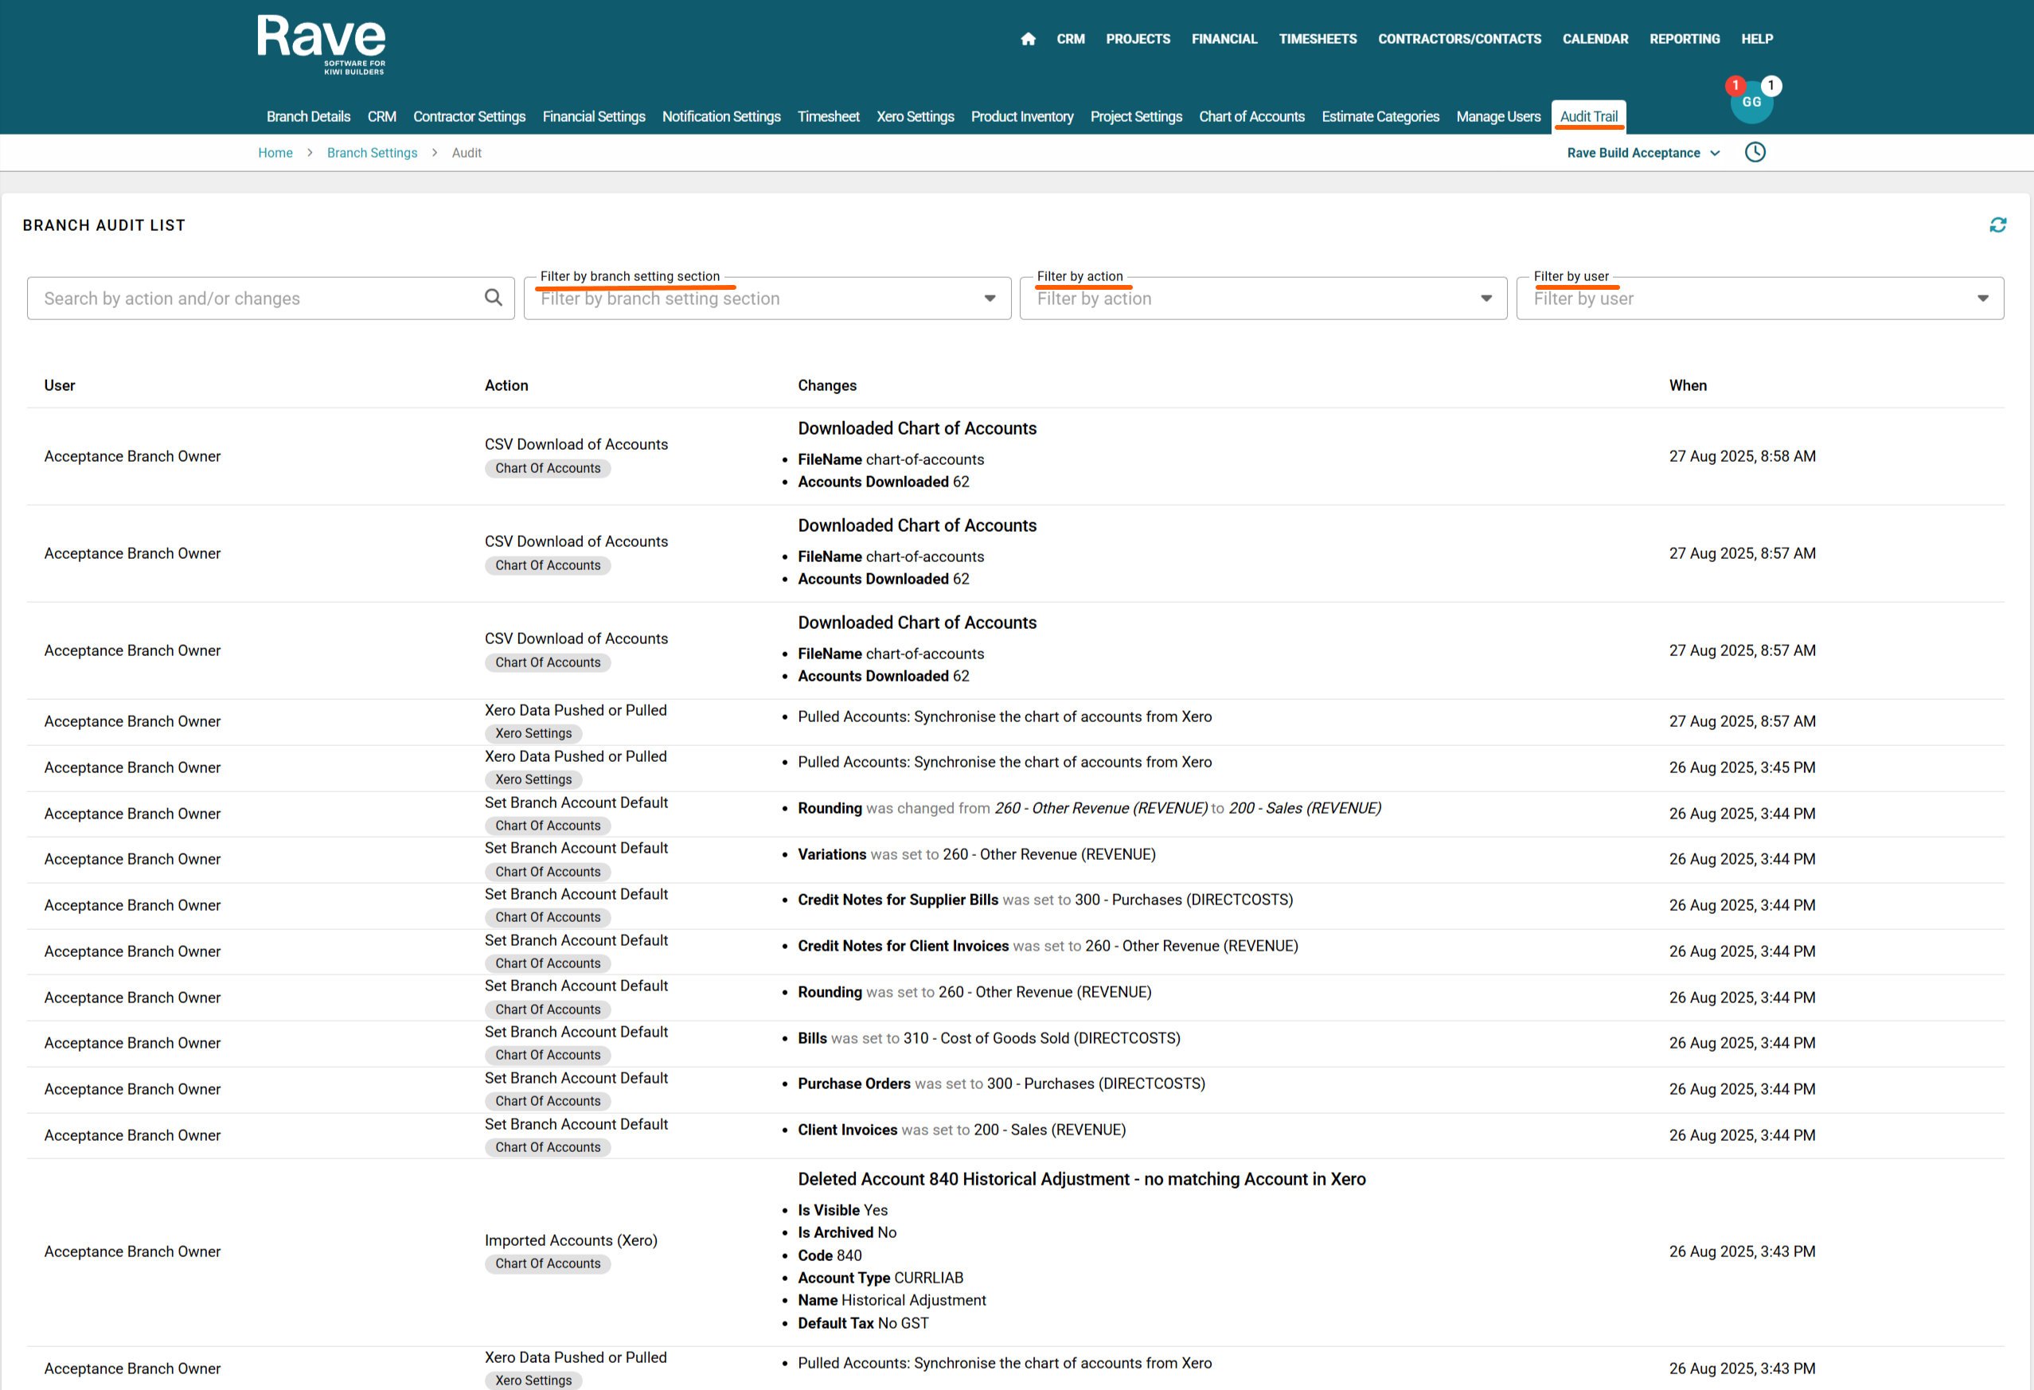Click the BRANCH AUDIT LIST heading
Image resolution: width=2034 pixels, height=1390 pixels.
[103, 225]
